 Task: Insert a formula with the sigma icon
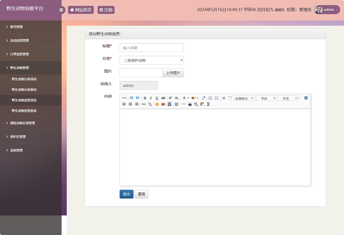coord(208,104)
